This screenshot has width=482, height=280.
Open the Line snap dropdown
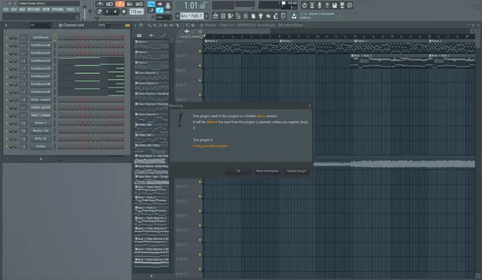163,17
